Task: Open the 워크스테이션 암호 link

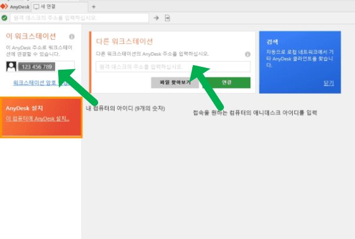Action: pyautogui.click(x=41, y=83)
